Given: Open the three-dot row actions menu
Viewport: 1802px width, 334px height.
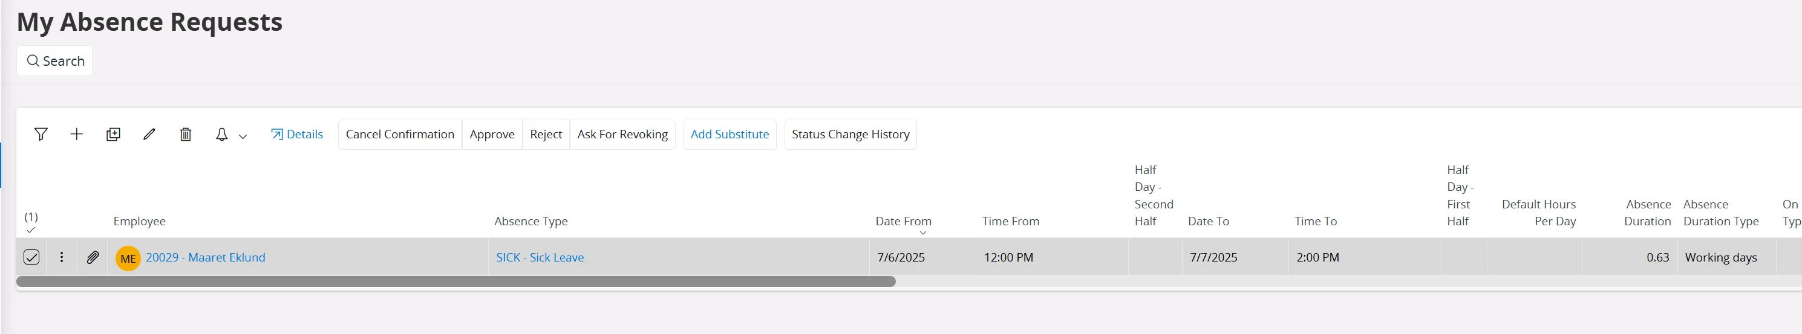Looking at the screenshot, I should coord(62,257).
